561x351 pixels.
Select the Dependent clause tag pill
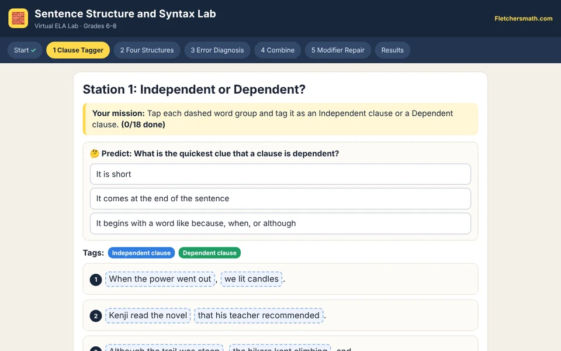[x=210, y=253]
